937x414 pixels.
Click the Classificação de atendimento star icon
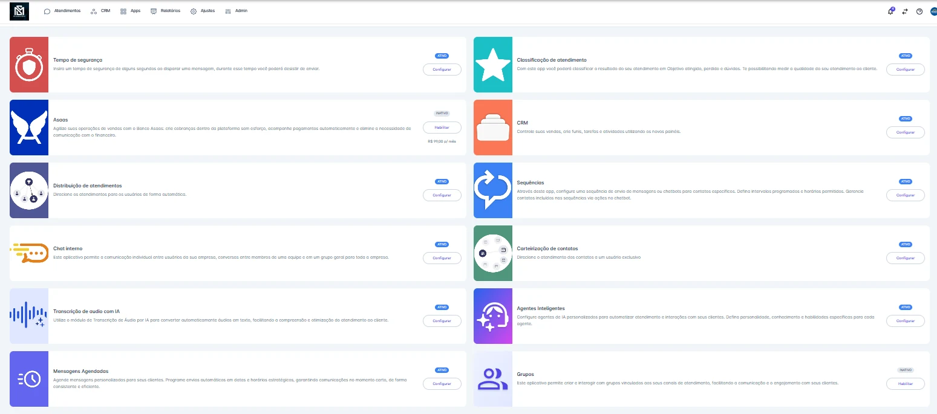(493, 65)
